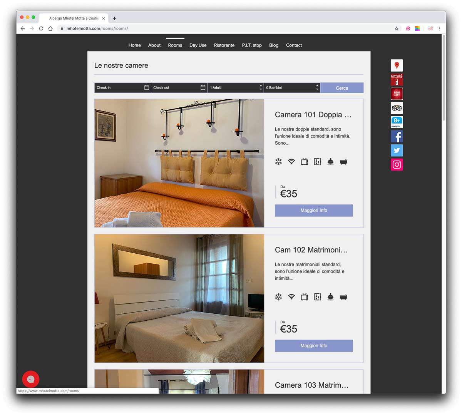Open a new browser tab
This screenshot has height=415, width=462.
click(x=114, y=18)
